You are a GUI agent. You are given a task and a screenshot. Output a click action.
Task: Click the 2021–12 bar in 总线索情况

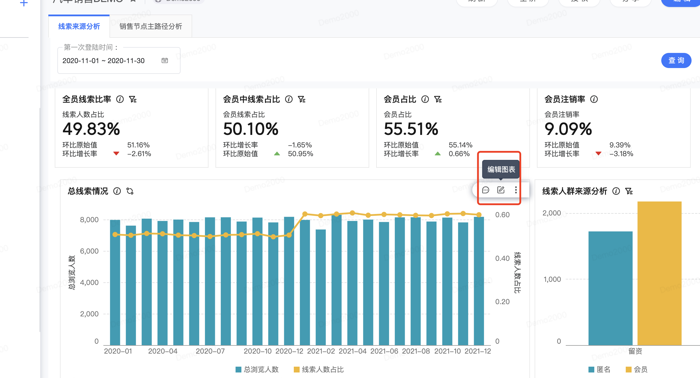[x=479, y=281]
